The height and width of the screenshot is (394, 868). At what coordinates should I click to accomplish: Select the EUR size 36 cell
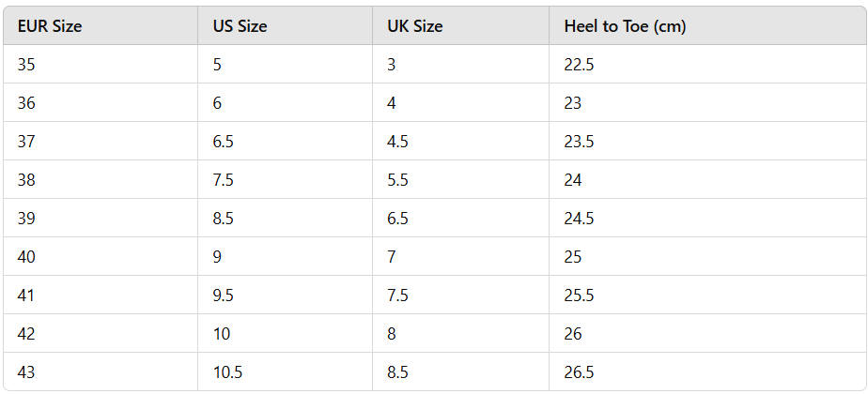pyautogui.click(x=26, y=103)
